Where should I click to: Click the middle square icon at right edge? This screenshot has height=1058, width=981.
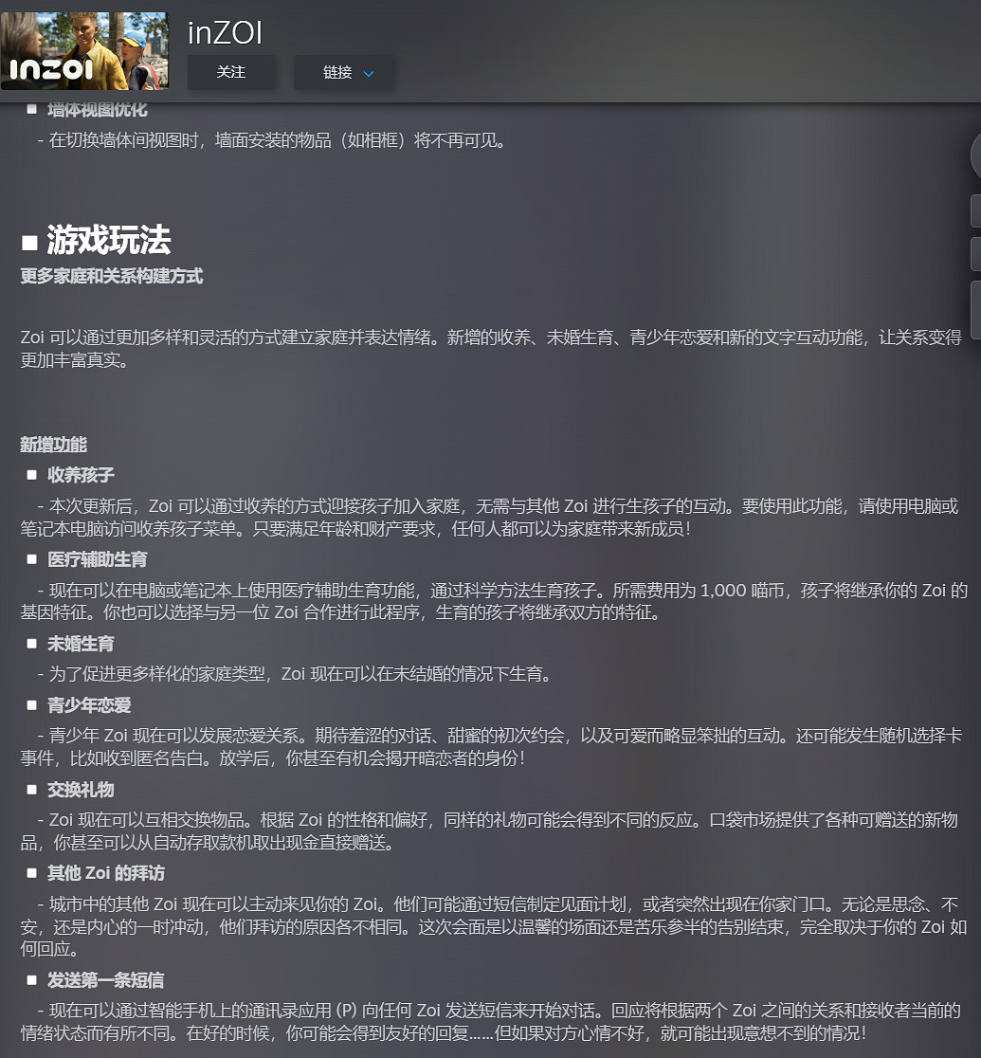click(x=977, y=253)
